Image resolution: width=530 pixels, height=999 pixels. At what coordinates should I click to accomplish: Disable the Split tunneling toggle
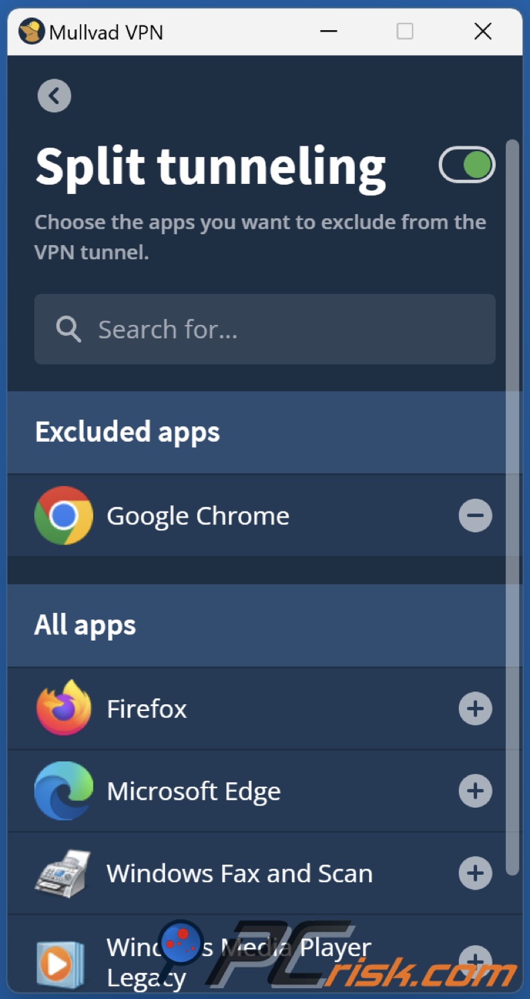pyautogui.click(x=467, y=165)
